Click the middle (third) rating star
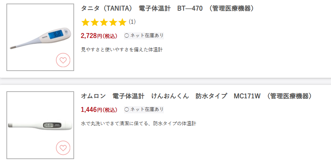331x163 pixels. coord(104,23)
